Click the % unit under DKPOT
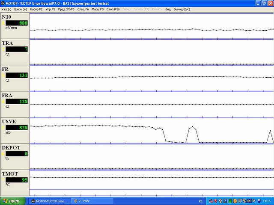This screenshot has width=274, height=205. [x=7, y=158]
